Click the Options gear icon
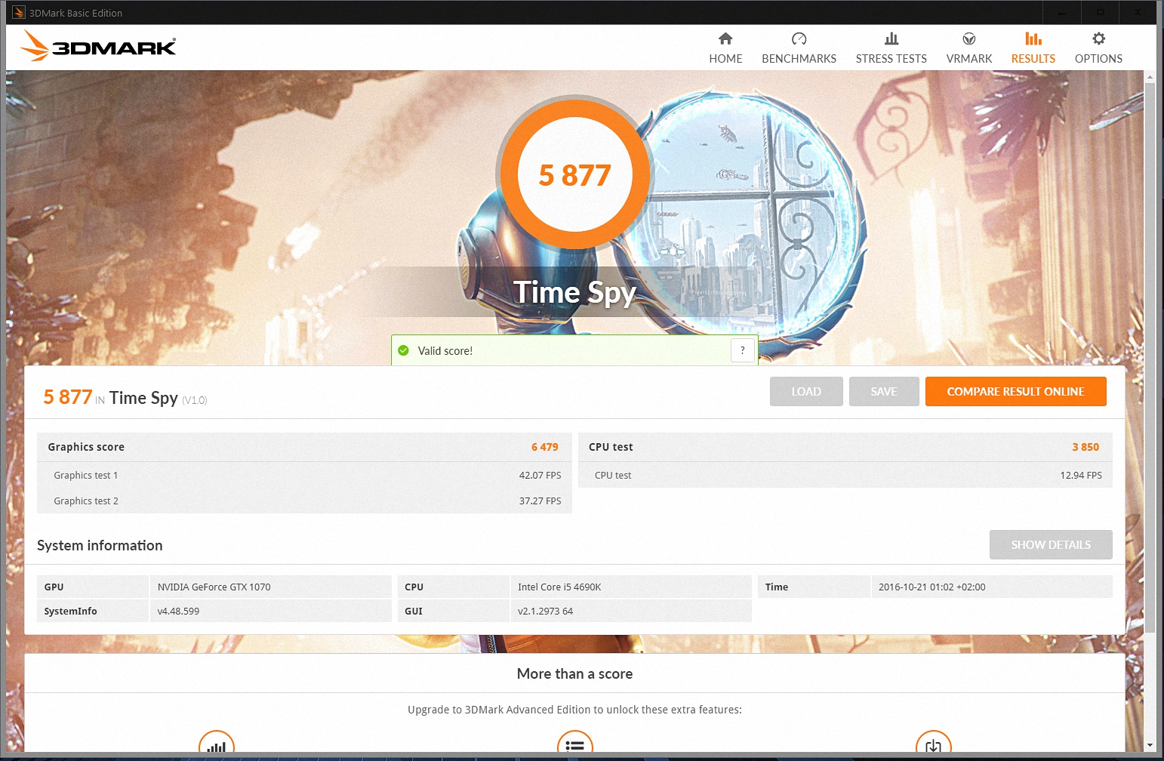Image resolution: width=1164 pixels, height=761 pixels. tap(1098, 39)
